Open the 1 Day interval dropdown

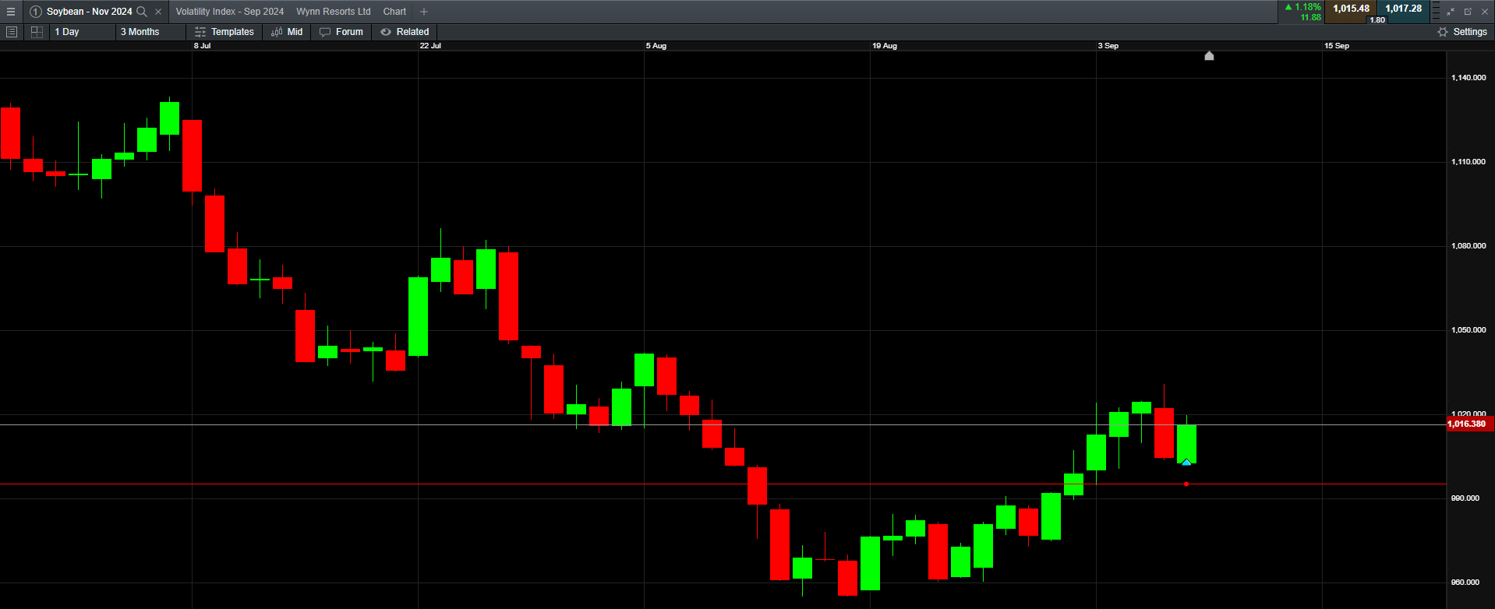[81, 32]
